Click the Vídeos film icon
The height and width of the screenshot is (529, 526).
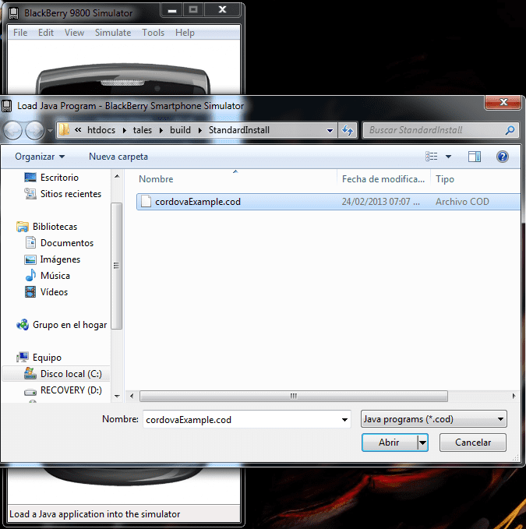(x=30, y=292)
